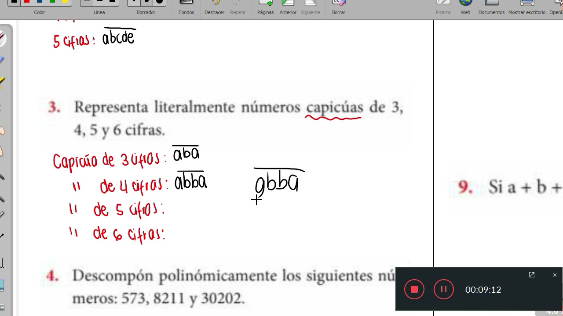
Task: Open the Borrar clear tool
Action: (x=339, y=7)
